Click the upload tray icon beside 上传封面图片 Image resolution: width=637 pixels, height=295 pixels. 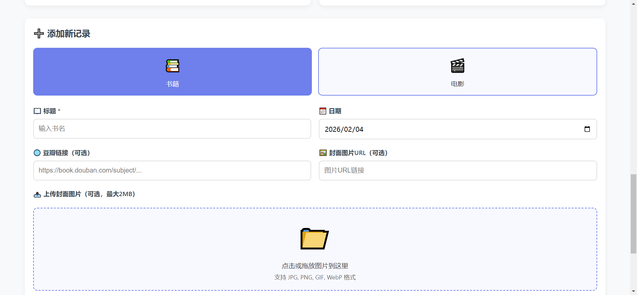point(37,194)
